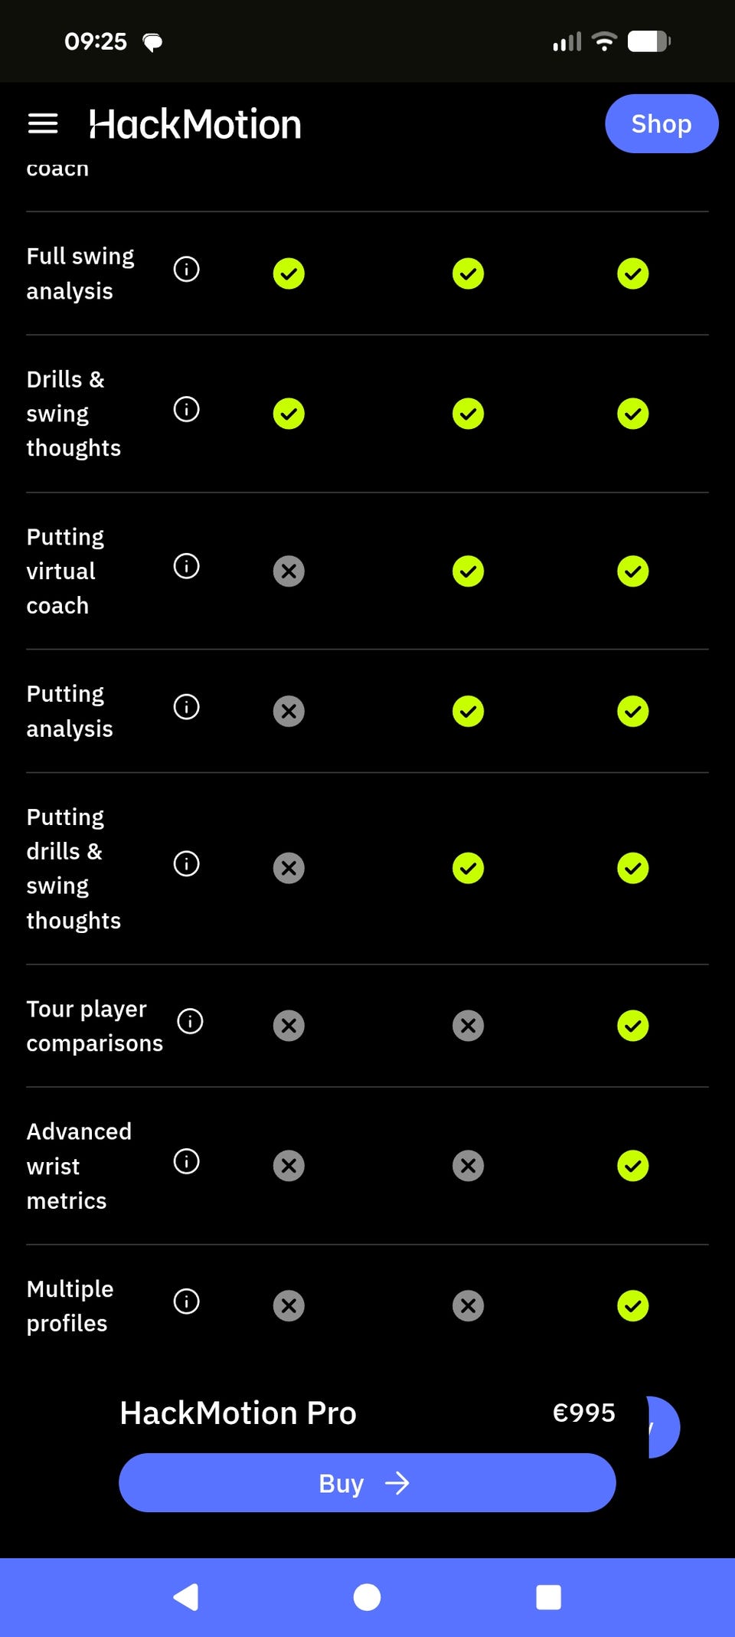Tap info icon for Putting analysis
Viewport: 735px width, 1637px height.
click(186, 706)
